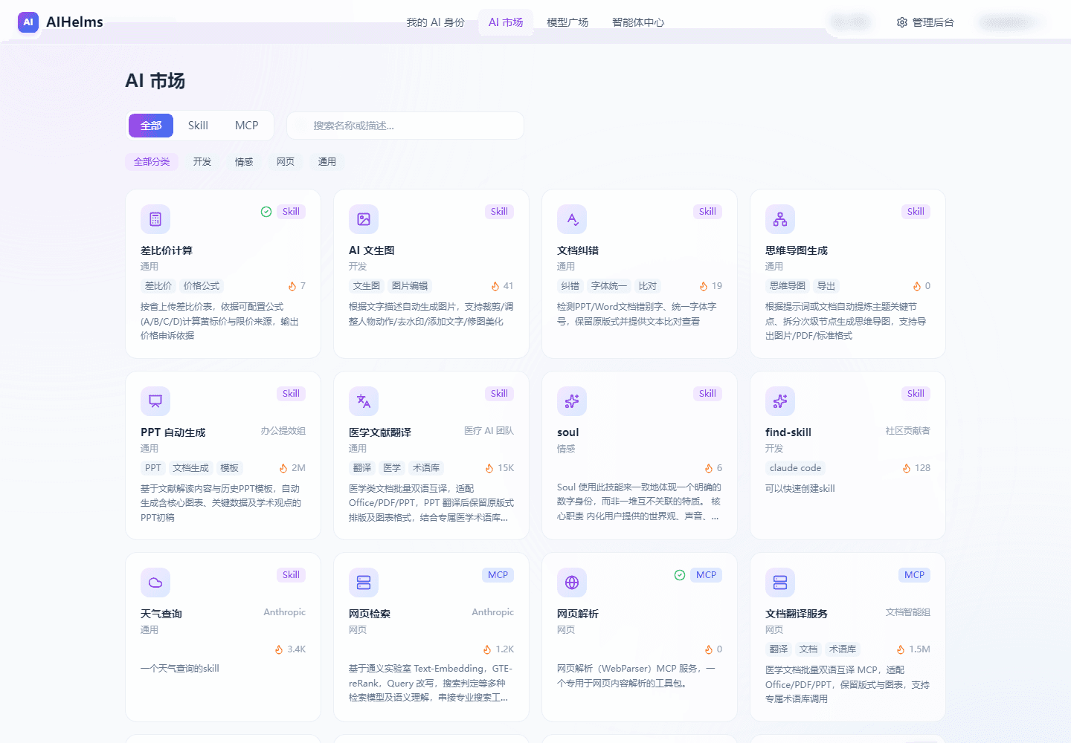
Task: Filter by the 开发 category
Action: 202,162
